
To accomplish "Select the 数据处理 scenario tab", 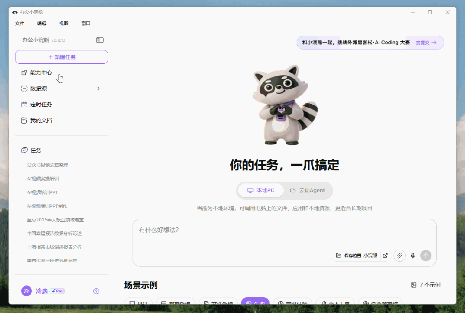I will [x=176, y=301].
